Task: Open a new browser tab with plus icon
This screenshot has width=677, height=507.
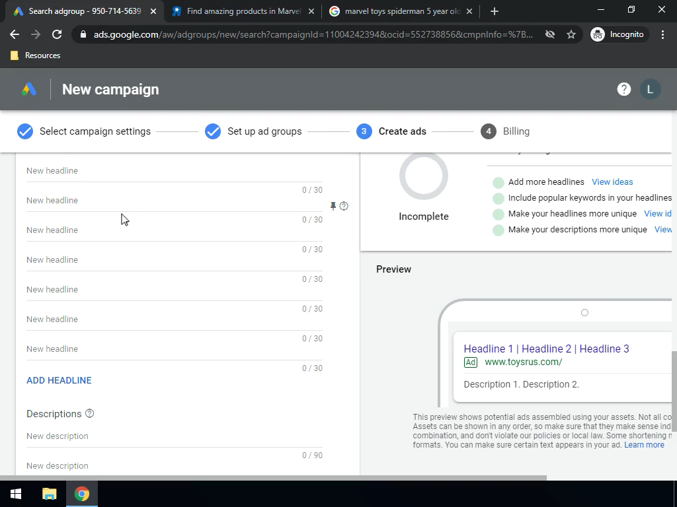Action: 495,12
